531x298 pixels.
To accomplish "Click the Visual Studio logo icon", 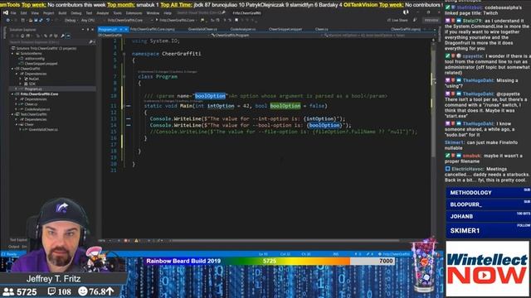I will (x=6, y=13).
